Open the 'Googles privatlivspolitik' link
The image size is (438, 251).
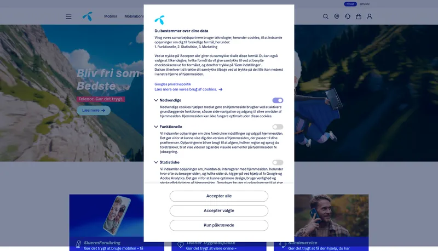(172, 84)
